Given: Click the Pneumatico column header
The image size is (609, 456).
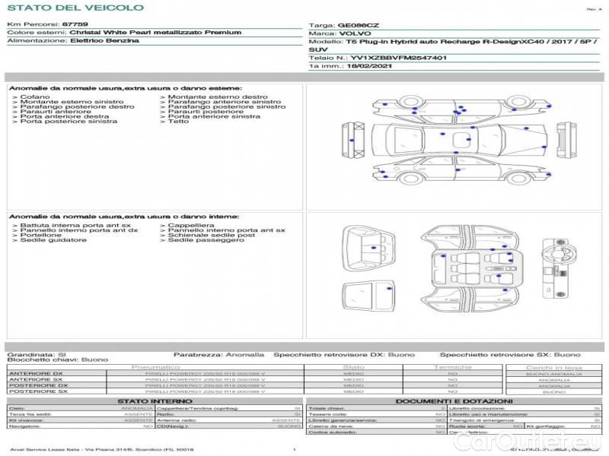Looking at the screenshot, I should [x=155, y=367].
